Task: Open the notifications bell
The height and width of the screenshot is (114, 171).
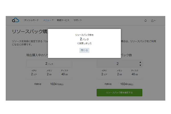Action: click(146, 21)
